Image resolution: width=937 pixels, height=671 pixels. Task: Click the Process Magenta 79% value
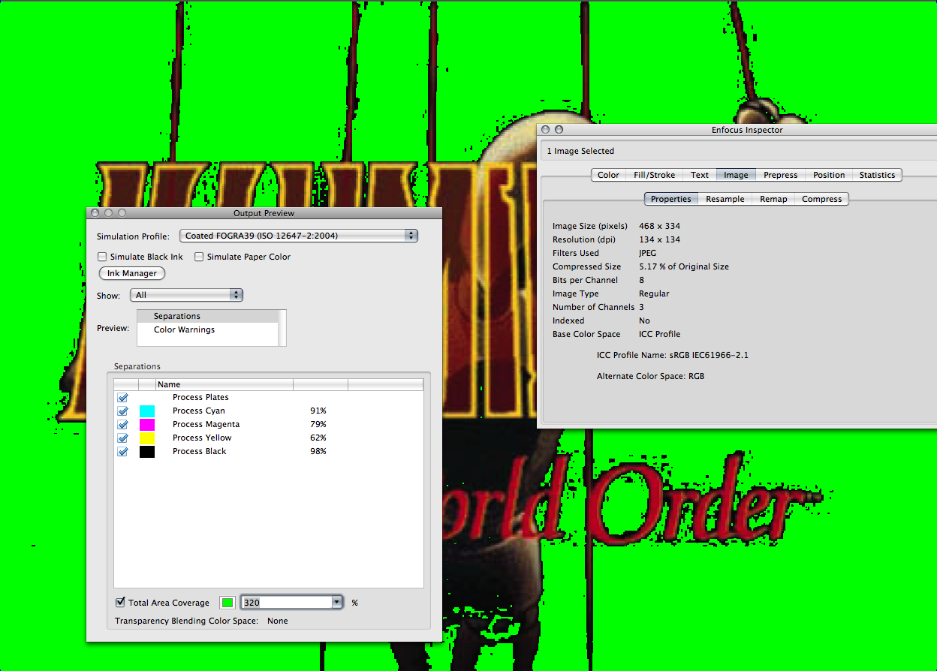[x=318, y=424]
